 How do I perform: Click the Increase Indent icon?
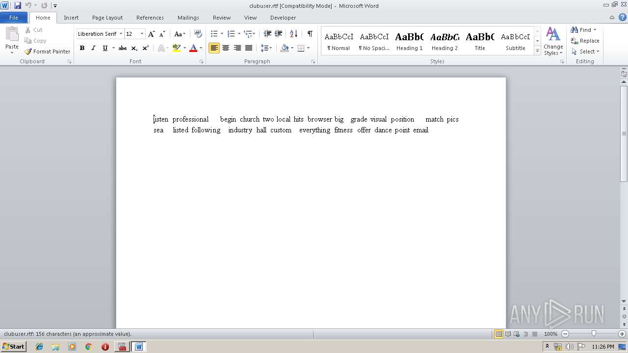[279, 34]
